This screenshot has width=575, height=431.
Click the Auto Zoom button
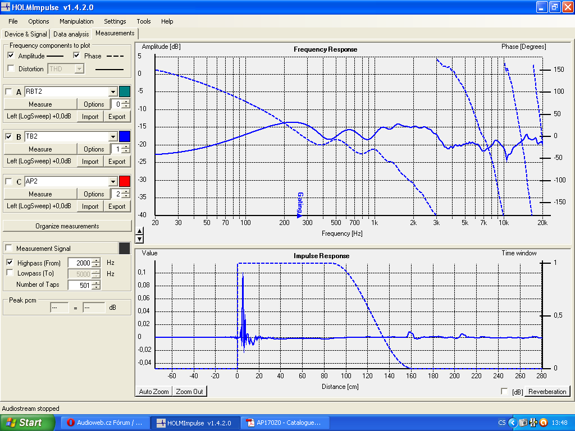tap(154, 391)
